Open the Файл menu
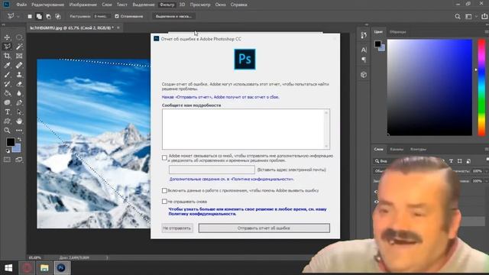The height and width of the screenshot is (275, 489). pyautogui.click(x=21, y=5)
